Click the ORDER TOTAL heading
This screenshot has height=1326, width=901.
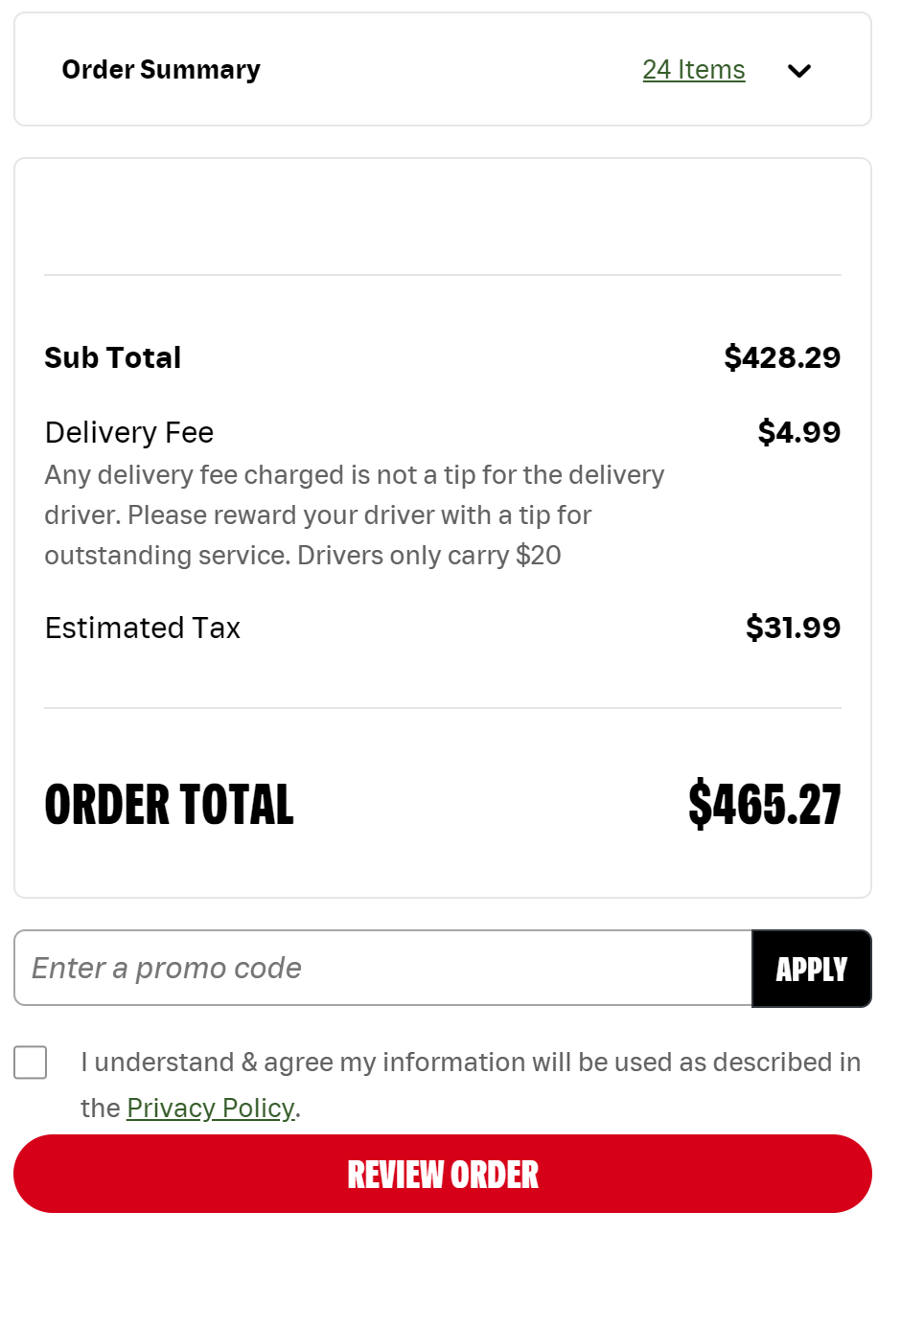click(x=170, y=805)
